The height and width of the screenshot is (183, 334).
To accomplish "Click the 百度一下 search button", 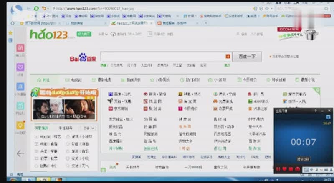I will pos(247,57).
